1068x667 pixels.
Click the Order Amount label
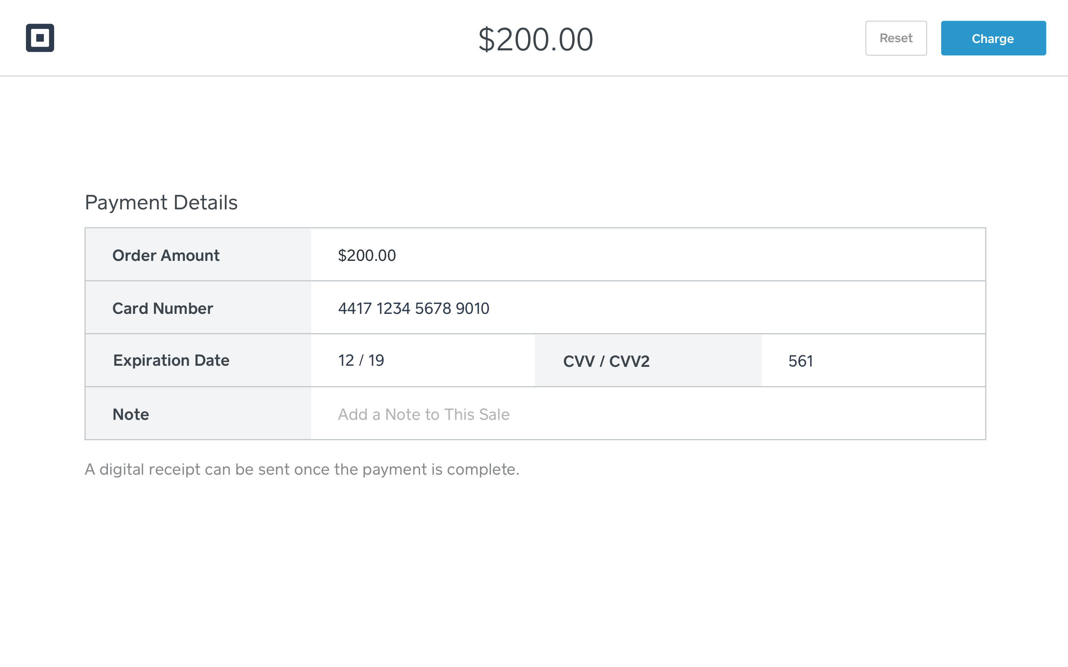point(166,255)
